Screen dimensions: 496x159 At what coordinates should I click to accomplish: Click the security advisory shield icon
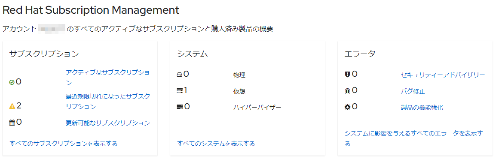coord(347,75)
